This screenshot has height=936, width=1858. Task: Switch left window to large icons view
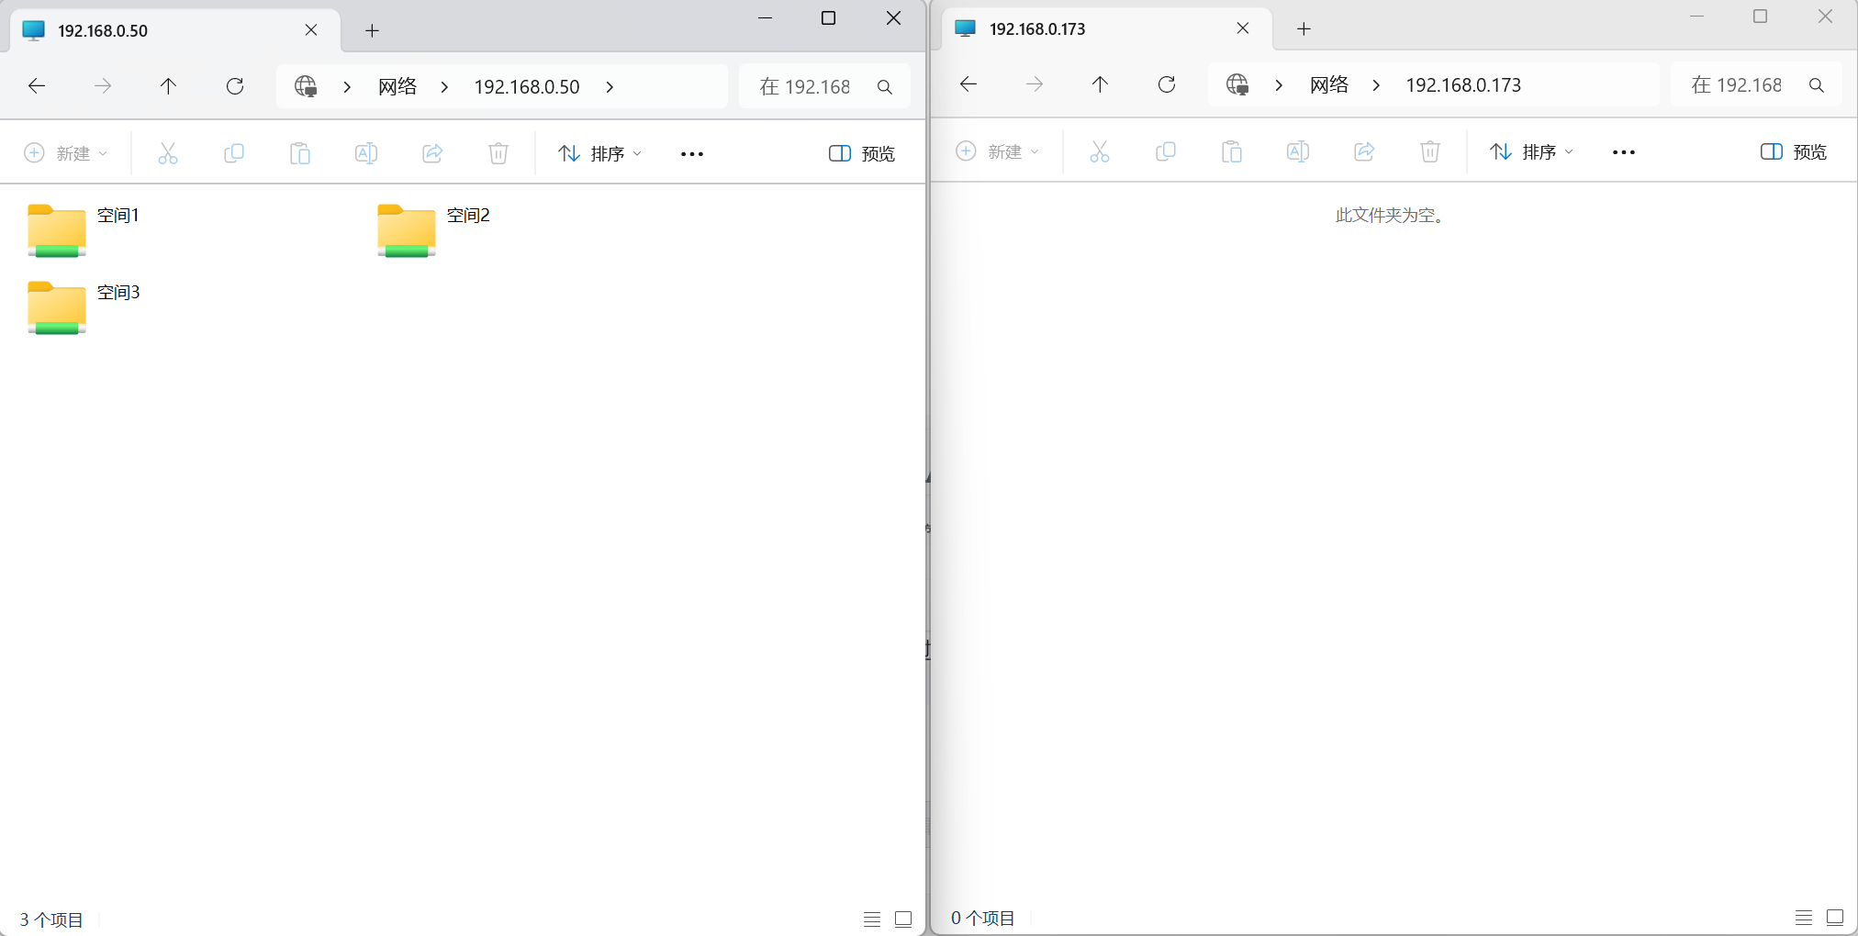tap(903, 919)
